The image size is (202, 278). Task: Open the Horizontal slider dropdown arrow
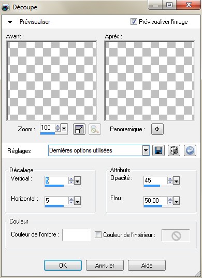click(x=77, y=201)
